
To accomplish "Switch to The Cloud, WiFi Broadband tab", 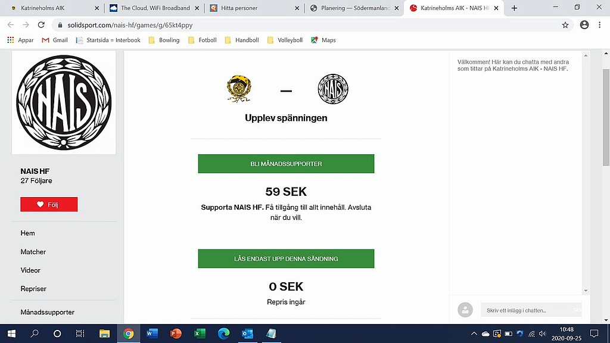I will [154, 8].
